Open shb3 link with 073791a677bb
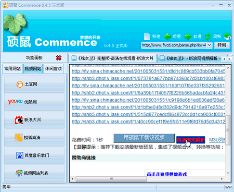Screen dimensions: 234x192 click(x=148, y=79)
